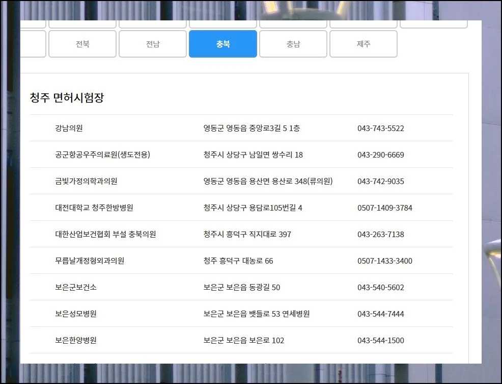
Task: Select the address 청주시 흥덕구 직지대로 397
Action: point(247,235)
